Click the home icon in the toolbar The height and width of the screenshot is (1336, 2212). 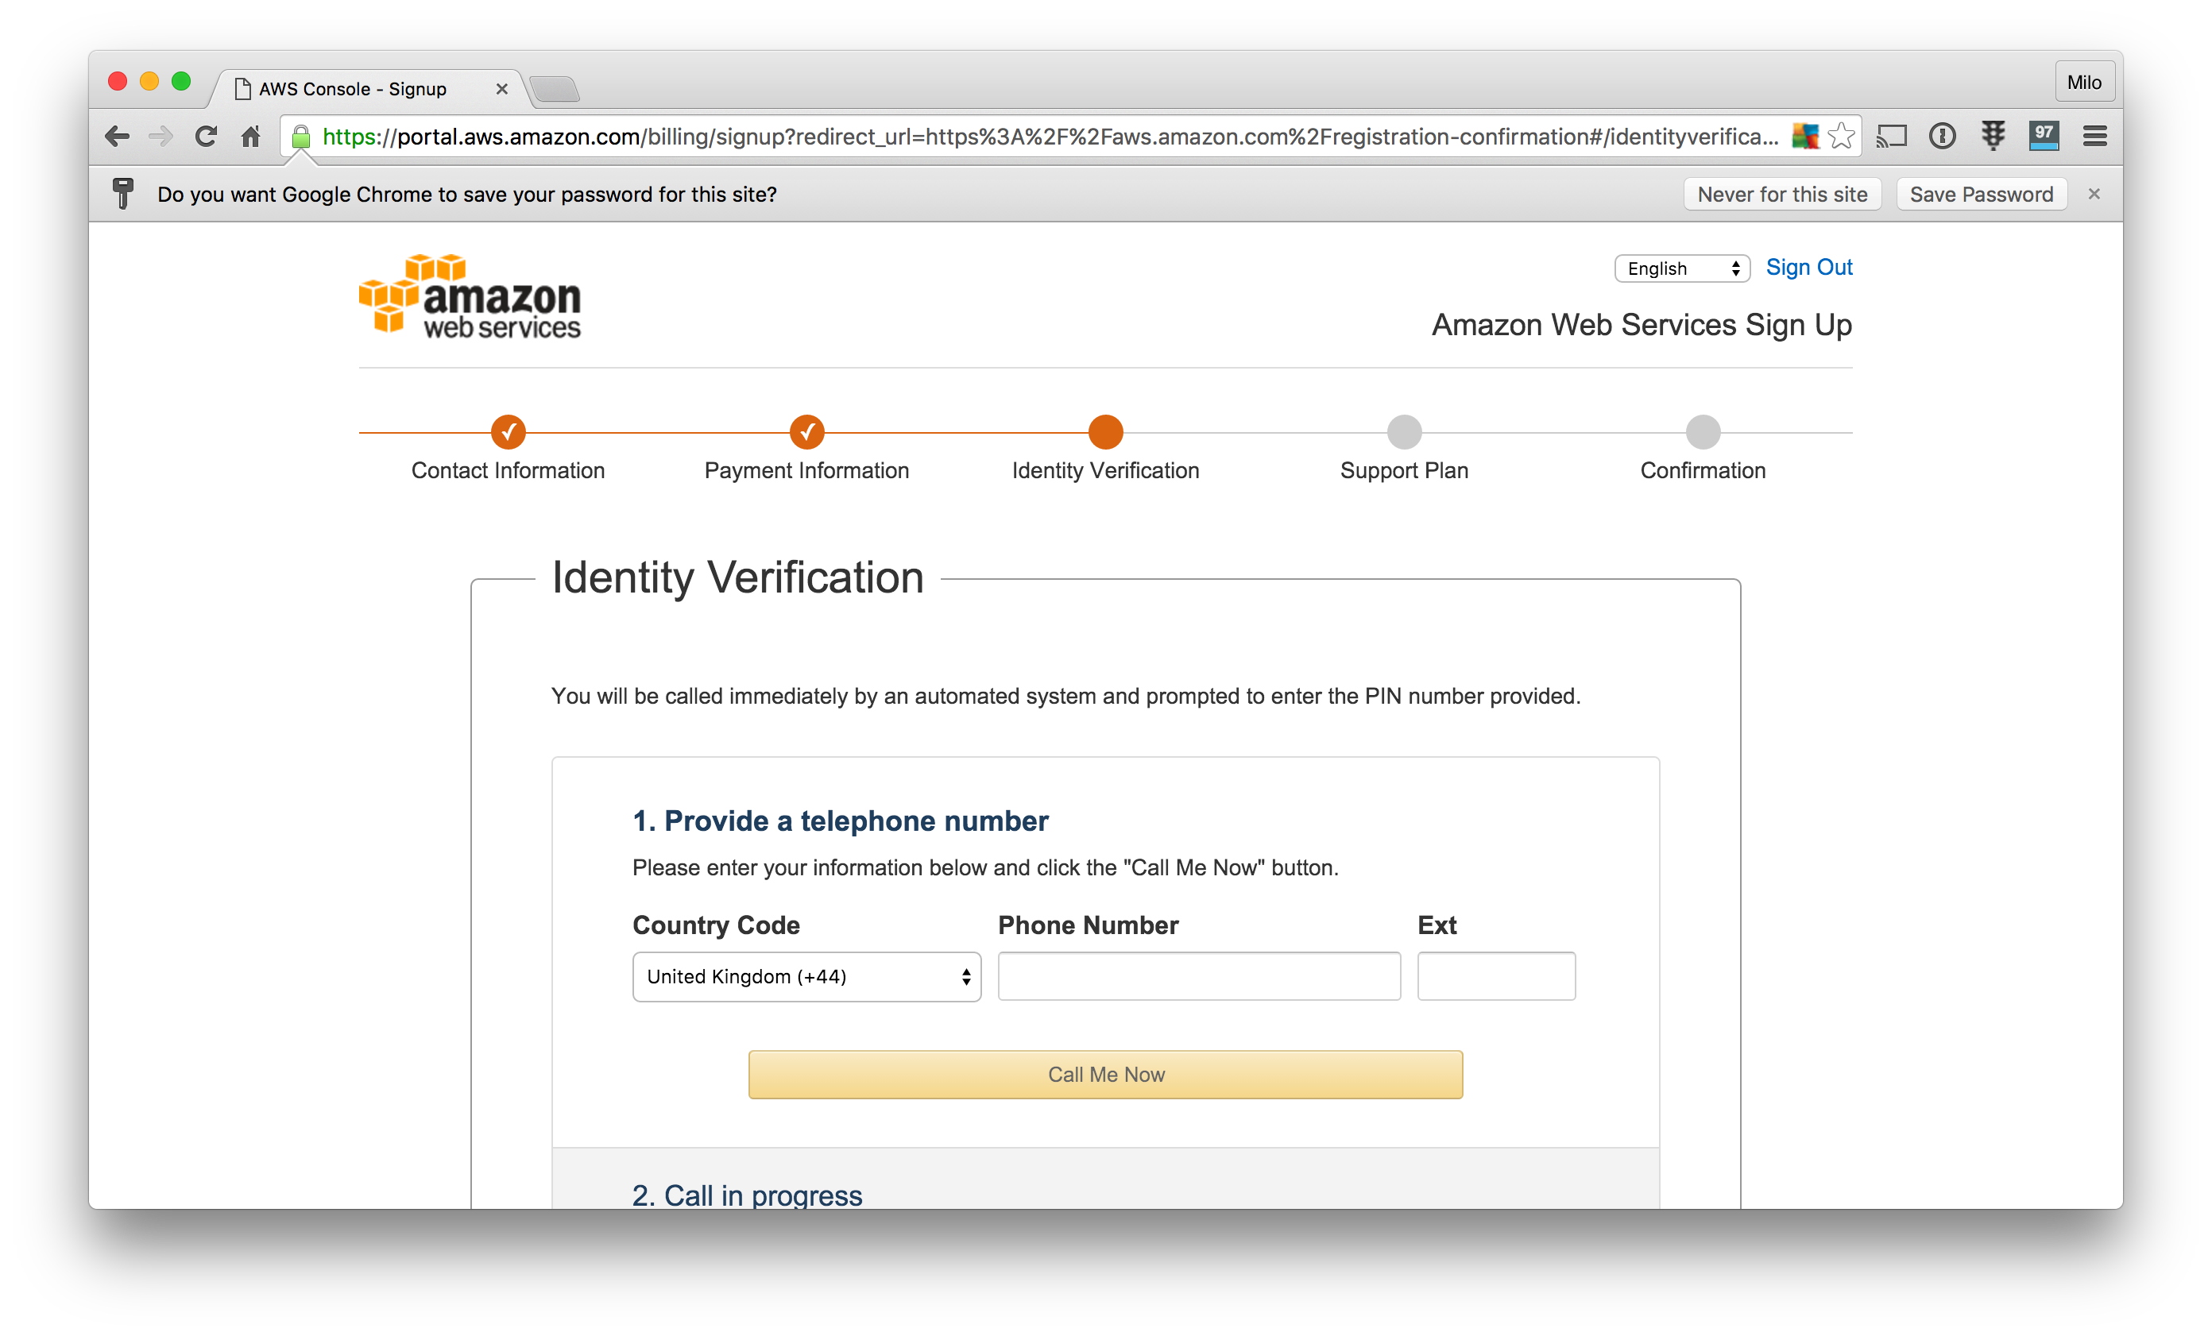pyautogui.click(x=250, y=137)
